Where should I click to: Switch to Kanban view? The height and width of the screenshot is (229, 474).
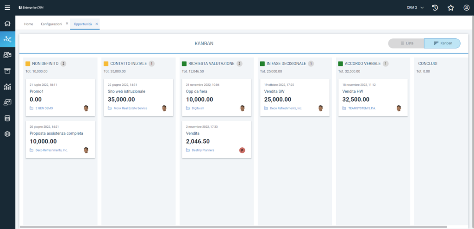tap(442, 43)
